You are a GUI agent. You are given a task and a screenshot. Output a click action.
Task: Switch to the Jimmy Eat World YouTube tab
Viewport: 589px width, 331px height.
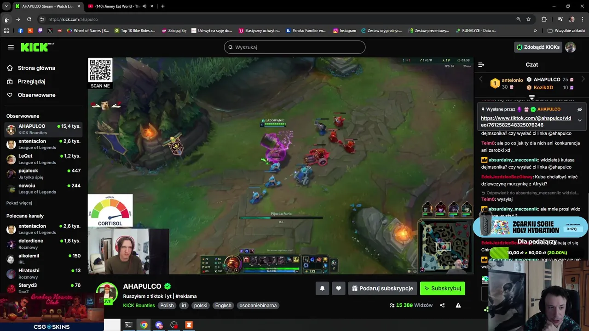pos(117,6)
